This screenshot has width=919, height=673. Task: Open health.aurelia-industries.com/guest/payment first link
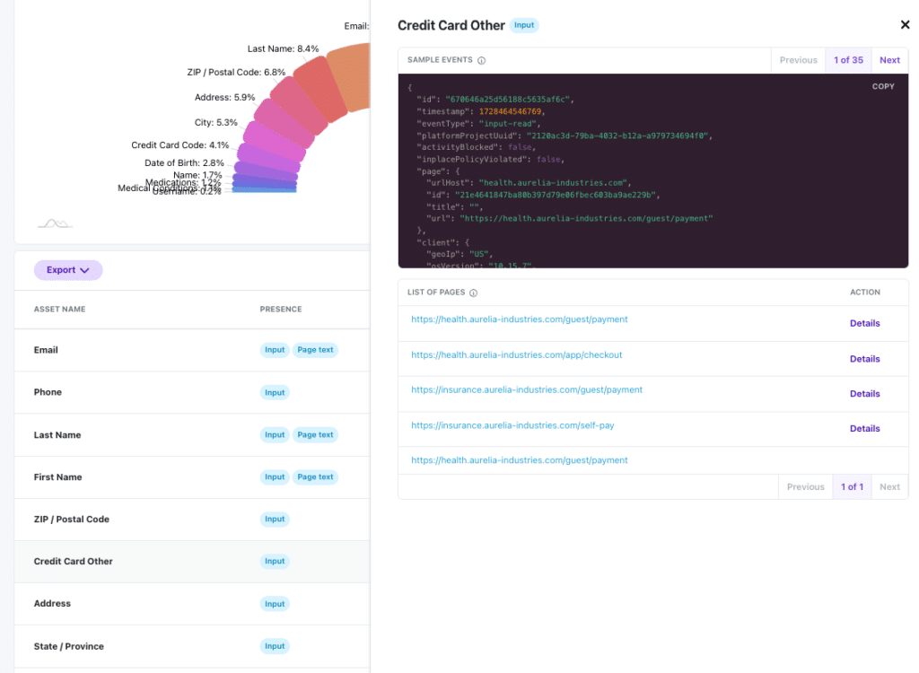click(x=520, y=319)
